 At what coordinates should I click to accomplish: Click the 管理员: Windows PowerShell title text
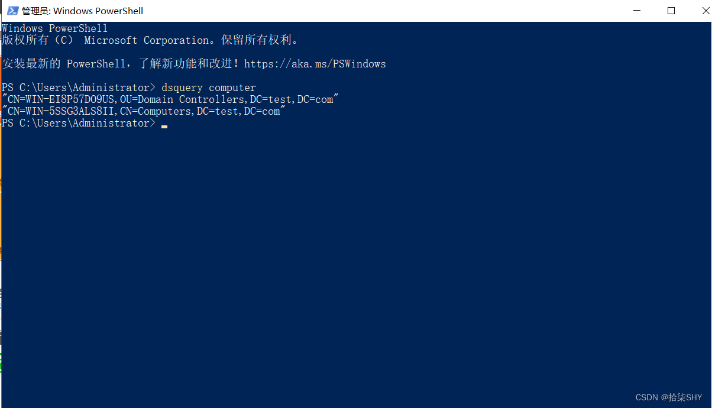tap(82, 11)
